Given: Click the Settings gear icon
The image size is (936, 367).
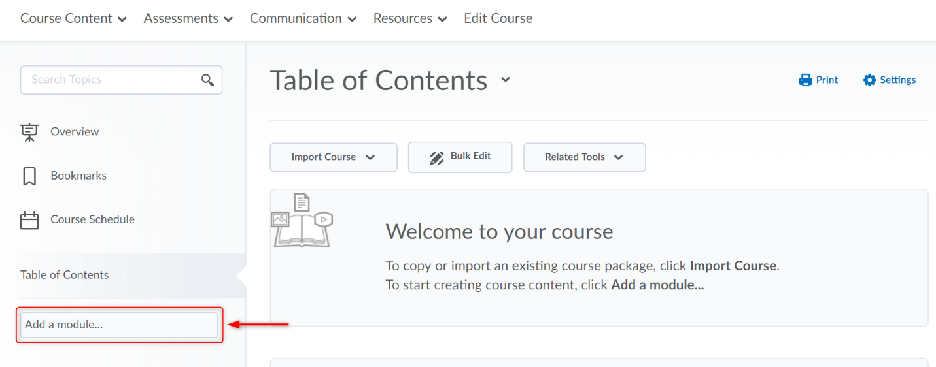Looking at the screenshot, I should [869, 80].
